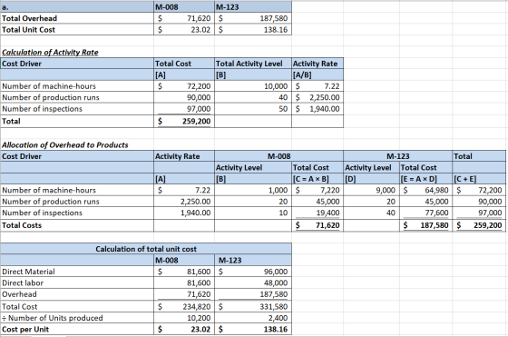The image size is (508, 337).
Task: Select M-123 Direct Material value 96,000
Action: pos(253,272)
